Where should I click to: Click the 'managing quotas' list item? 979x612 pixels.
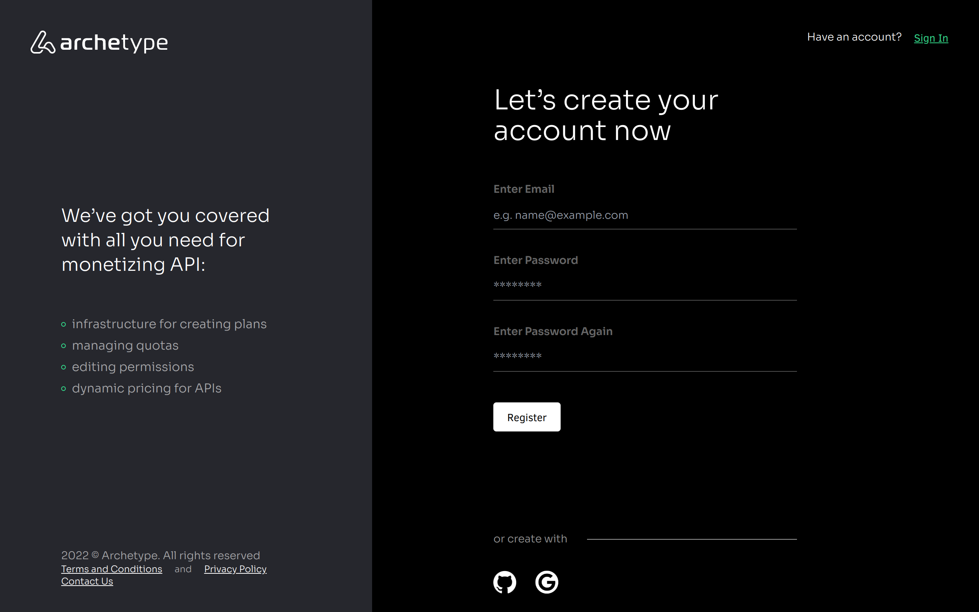coord(125,345)
